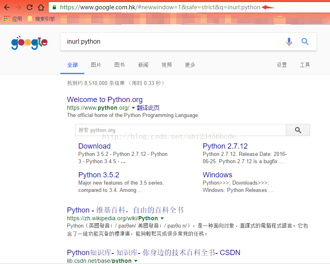This screenshot has width=330, height=264.
Task: Open the Download sitelink
Action: (x=94, y=146)
